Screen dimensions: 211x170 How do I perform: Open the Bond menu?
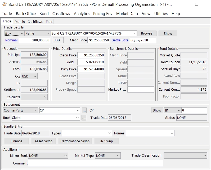44,14
